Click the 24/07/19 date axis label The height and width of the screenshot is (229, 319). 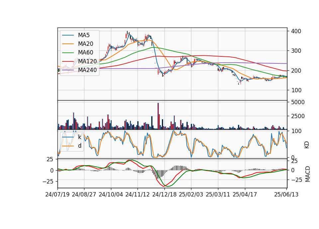pyautogui.click(x=57, y=194)
